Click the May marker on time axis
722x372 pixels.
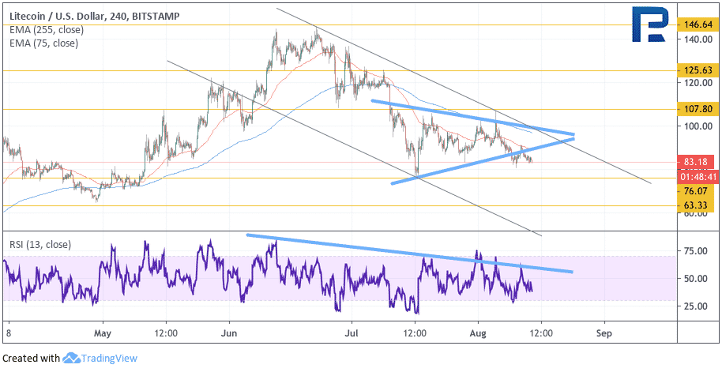(103, 334)
